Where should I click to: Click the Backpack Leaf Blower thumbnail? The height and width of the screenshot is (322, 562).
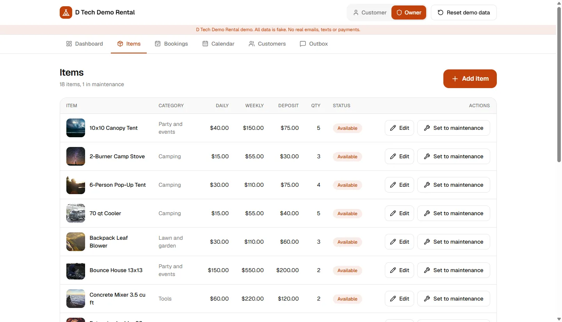pyautogui.click(x=76, y=242)
